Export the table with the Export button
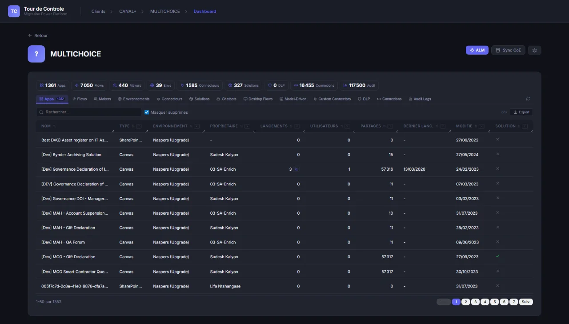 (x=521, y=112)
